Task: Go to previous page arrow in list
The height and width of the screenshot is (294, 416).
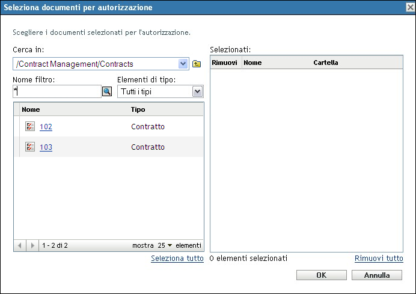Action: (20, 245)
